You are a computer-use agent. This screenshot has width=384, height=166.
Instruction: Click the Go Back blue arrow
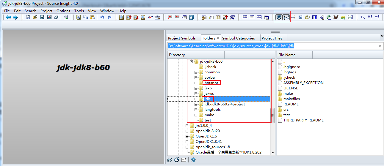[8, 17]
